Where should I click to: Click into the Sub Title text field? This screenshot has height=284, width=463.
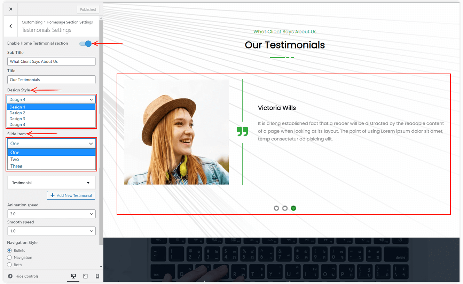[51, 62]
